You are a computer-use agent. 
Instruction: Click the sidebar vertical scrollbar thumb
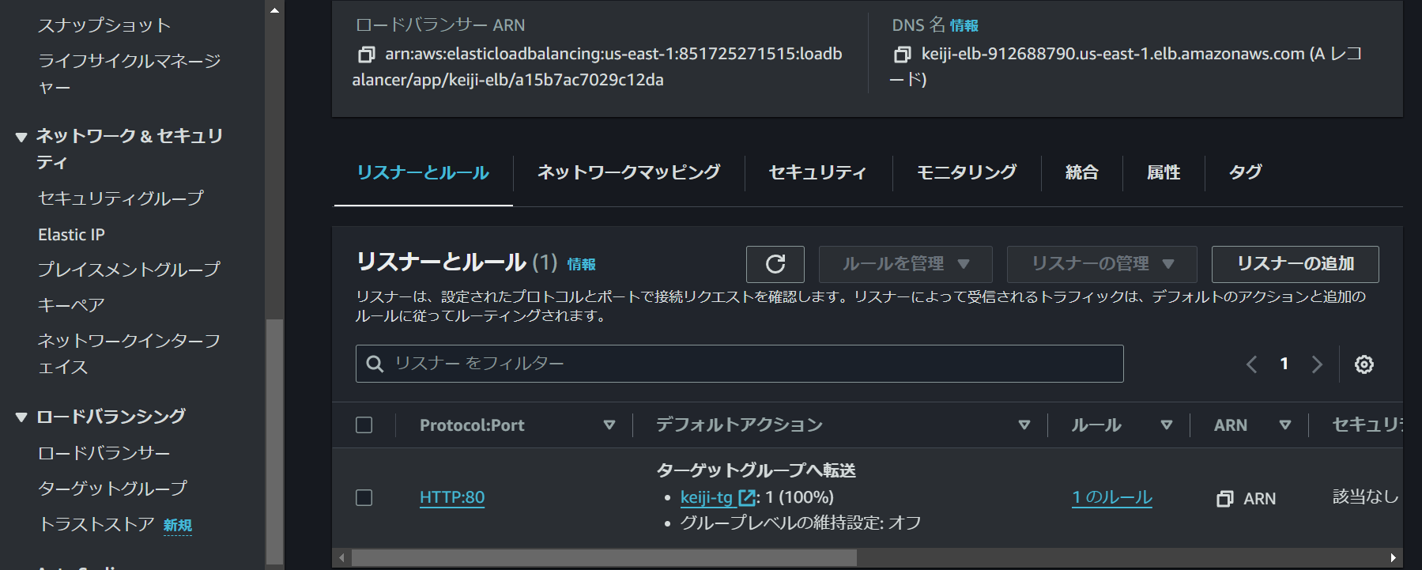[274, 440]
